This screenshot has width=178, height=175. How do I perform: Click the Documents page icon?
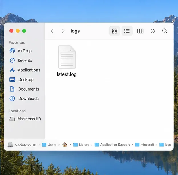coord(12,89)
